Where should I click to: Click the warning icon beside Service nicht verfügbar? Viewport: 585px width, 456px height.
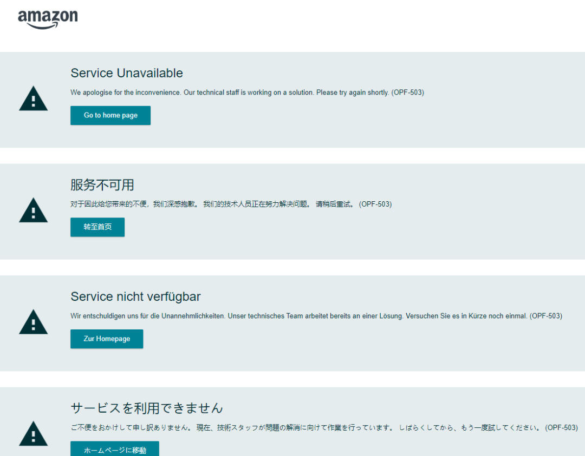33,322
